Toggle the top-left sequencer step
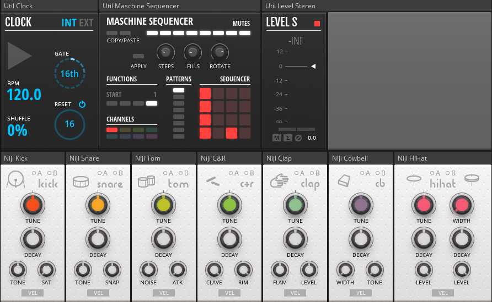Viewport: 492px width, 302px height. [x=205, y=94]
